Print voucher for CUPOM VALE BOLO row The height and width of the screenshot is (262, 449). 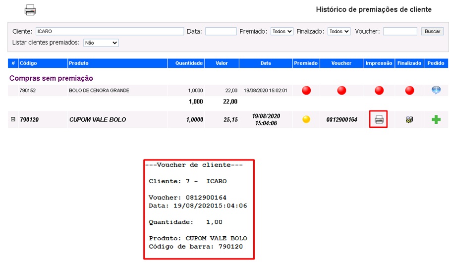tap(379, 119)
